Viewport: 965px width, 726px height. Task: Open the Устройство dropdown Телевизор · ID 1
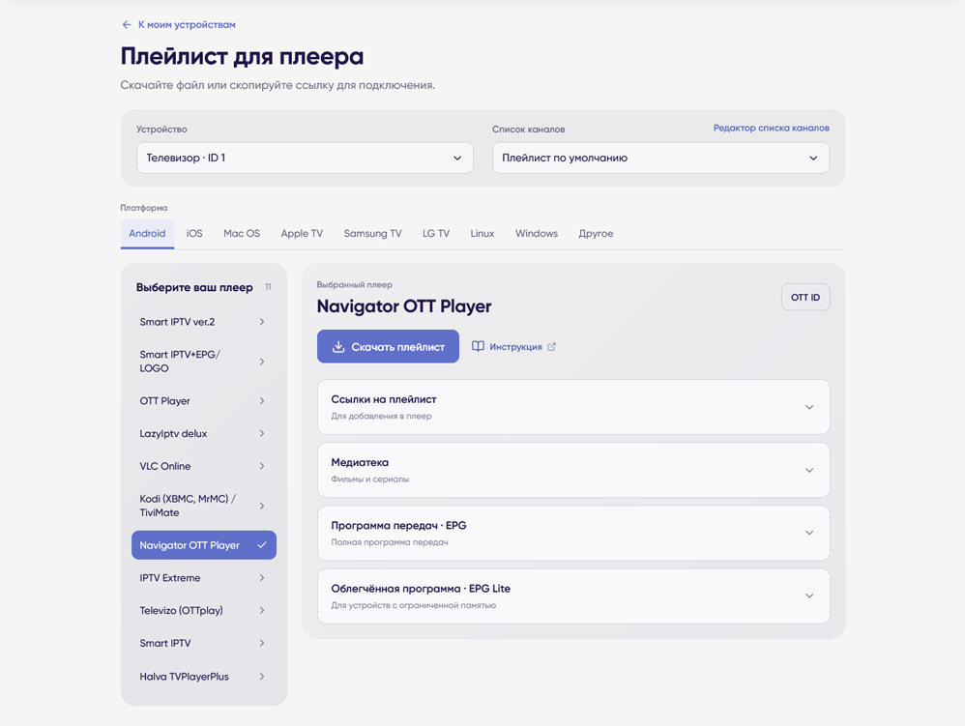(x=305, y=158)
